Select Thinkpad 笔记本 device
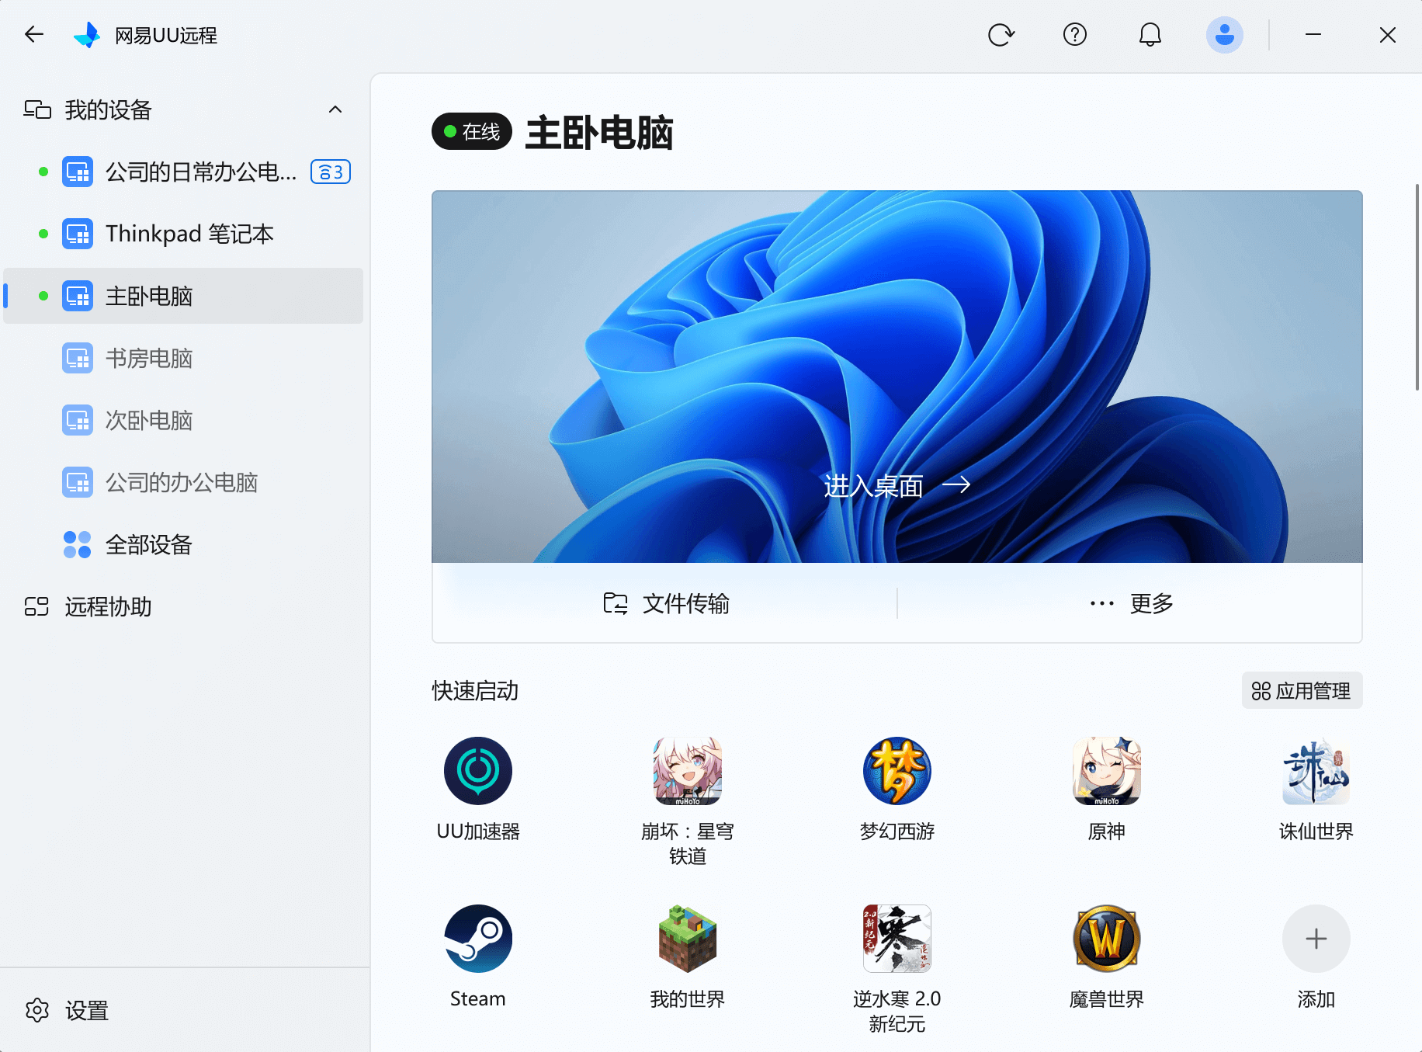The image size is (1422, 1052). point(189,234)
